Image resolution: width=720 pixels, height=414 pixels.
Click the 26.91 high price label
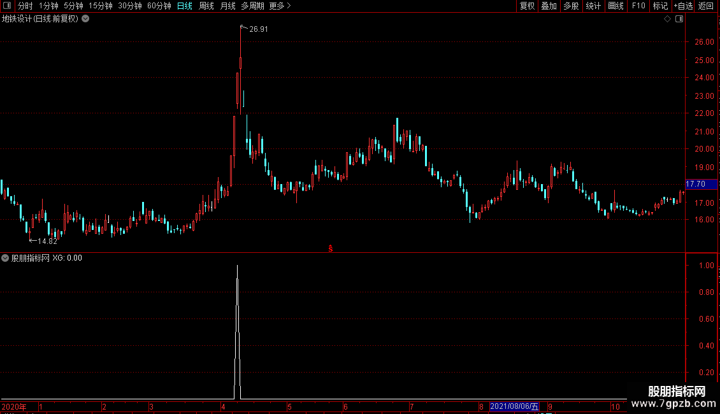point(259,29)
